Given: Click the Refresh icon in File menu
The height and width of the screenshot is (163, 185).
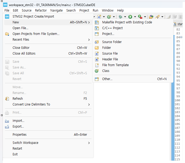Looking at the screenshot, I should [7, 99].
